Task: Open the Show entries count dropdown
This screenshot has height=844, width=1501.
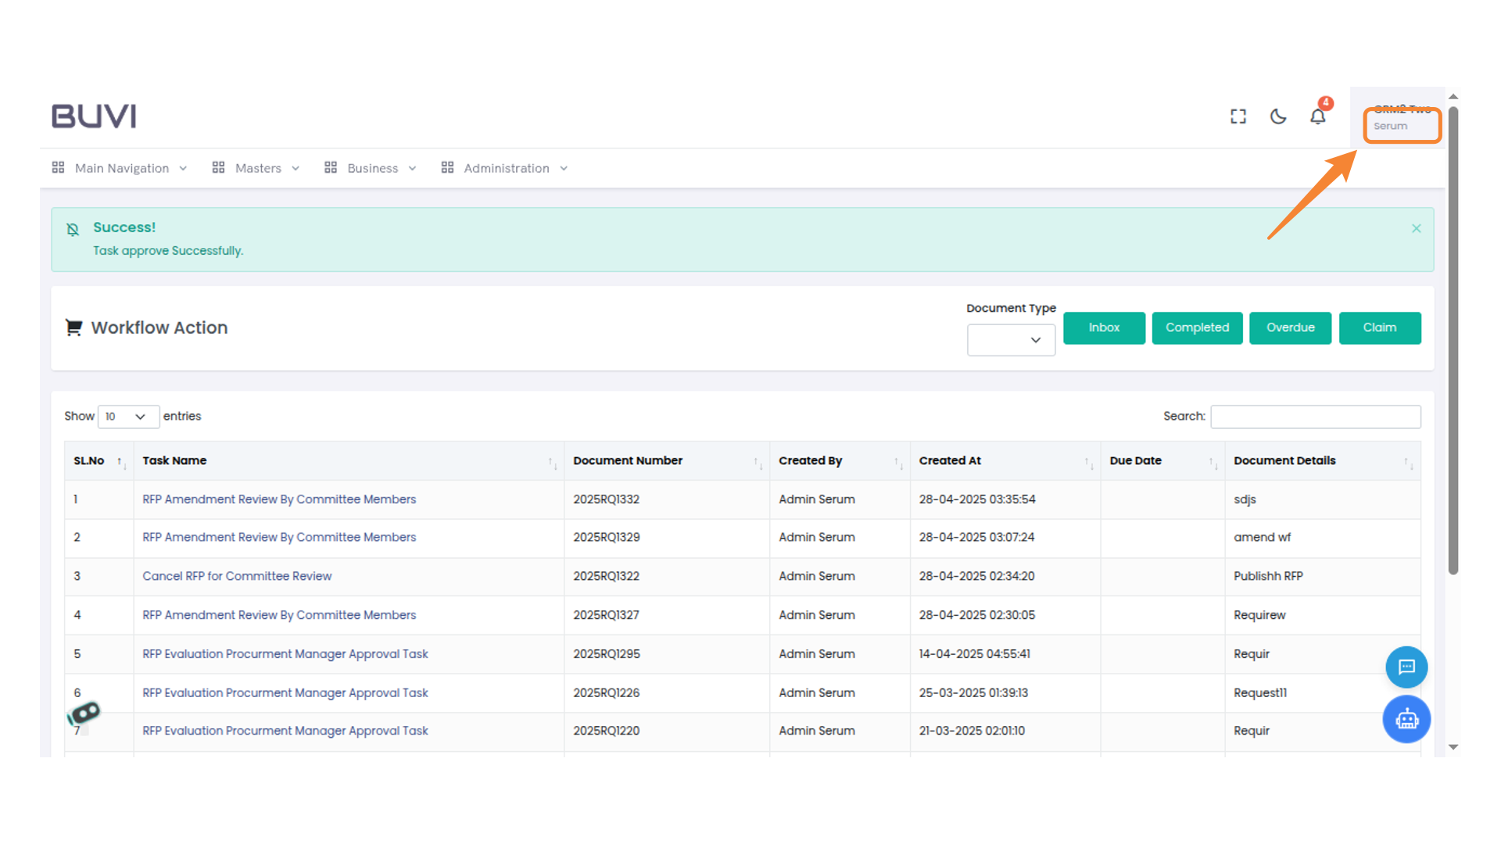Action: click(128, 417)
